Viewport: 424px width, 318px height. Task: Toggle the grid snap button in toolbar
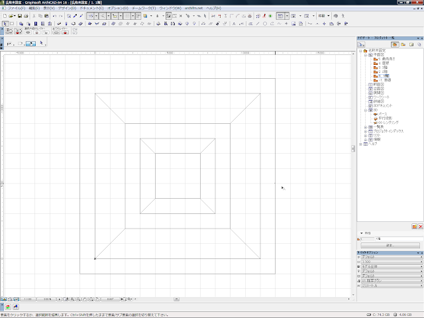click(x=127, y=16)
